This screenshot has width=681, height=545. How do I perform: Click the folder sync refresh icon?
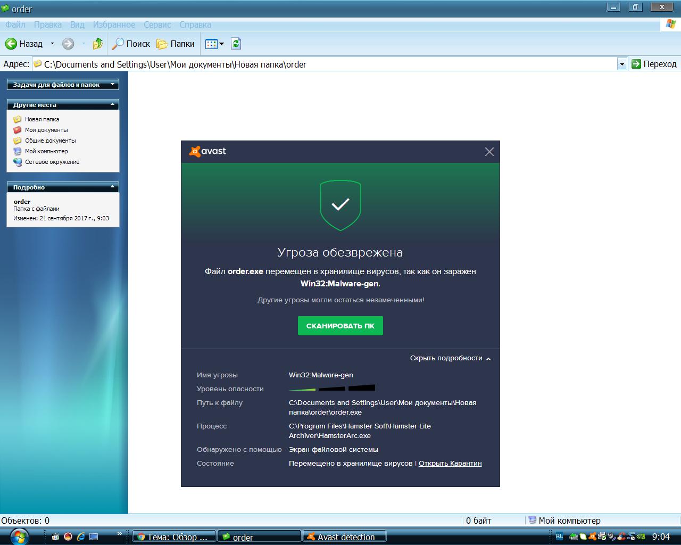click(x=236, y=44)
